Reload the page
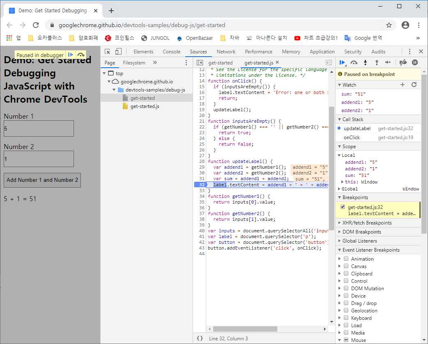Image resolution: width=428 pixels, height=344 pixels. [x=36, y=25]
